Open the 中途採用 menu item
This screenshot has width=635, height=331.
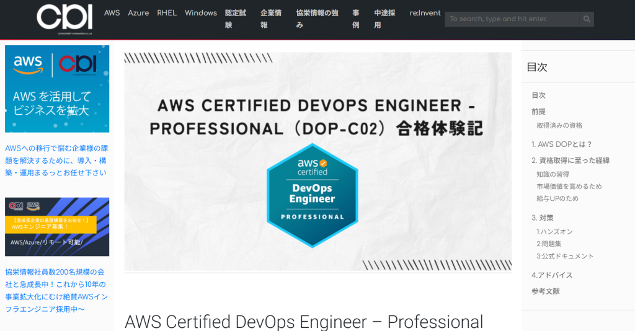click(x=384, y=19)
